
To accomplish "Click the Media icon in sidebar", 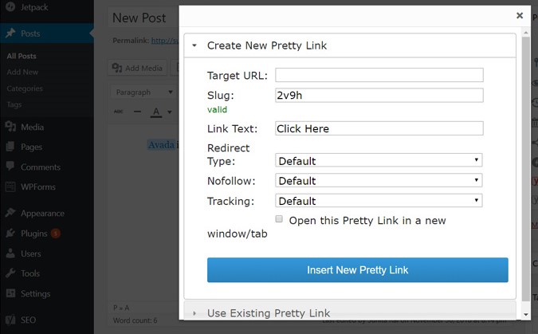I will [x=10, y=127].
